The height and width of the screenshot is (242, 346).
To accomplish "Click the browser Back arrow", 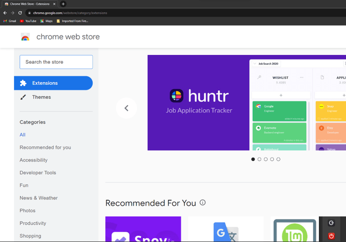I will pyautogui.click(x=5, y=13).
